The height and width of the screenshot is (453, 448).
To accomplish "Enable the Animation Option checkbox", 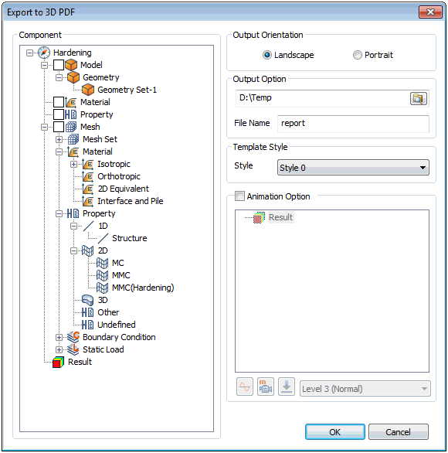I will click(239, 196).
